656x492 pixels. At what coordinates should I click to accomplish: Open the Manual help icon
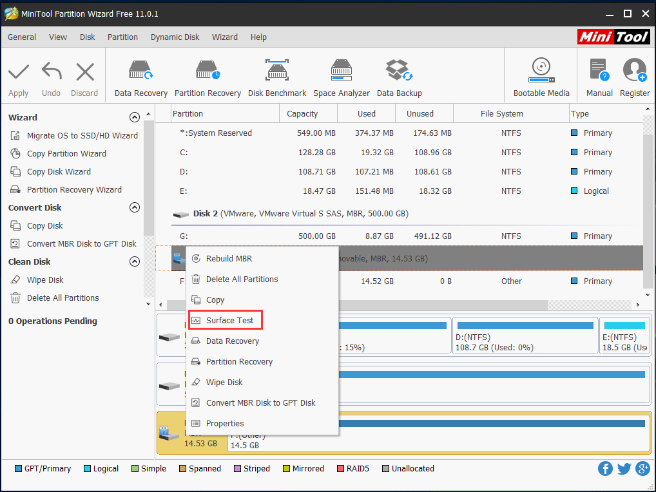(x=598, y=75)
